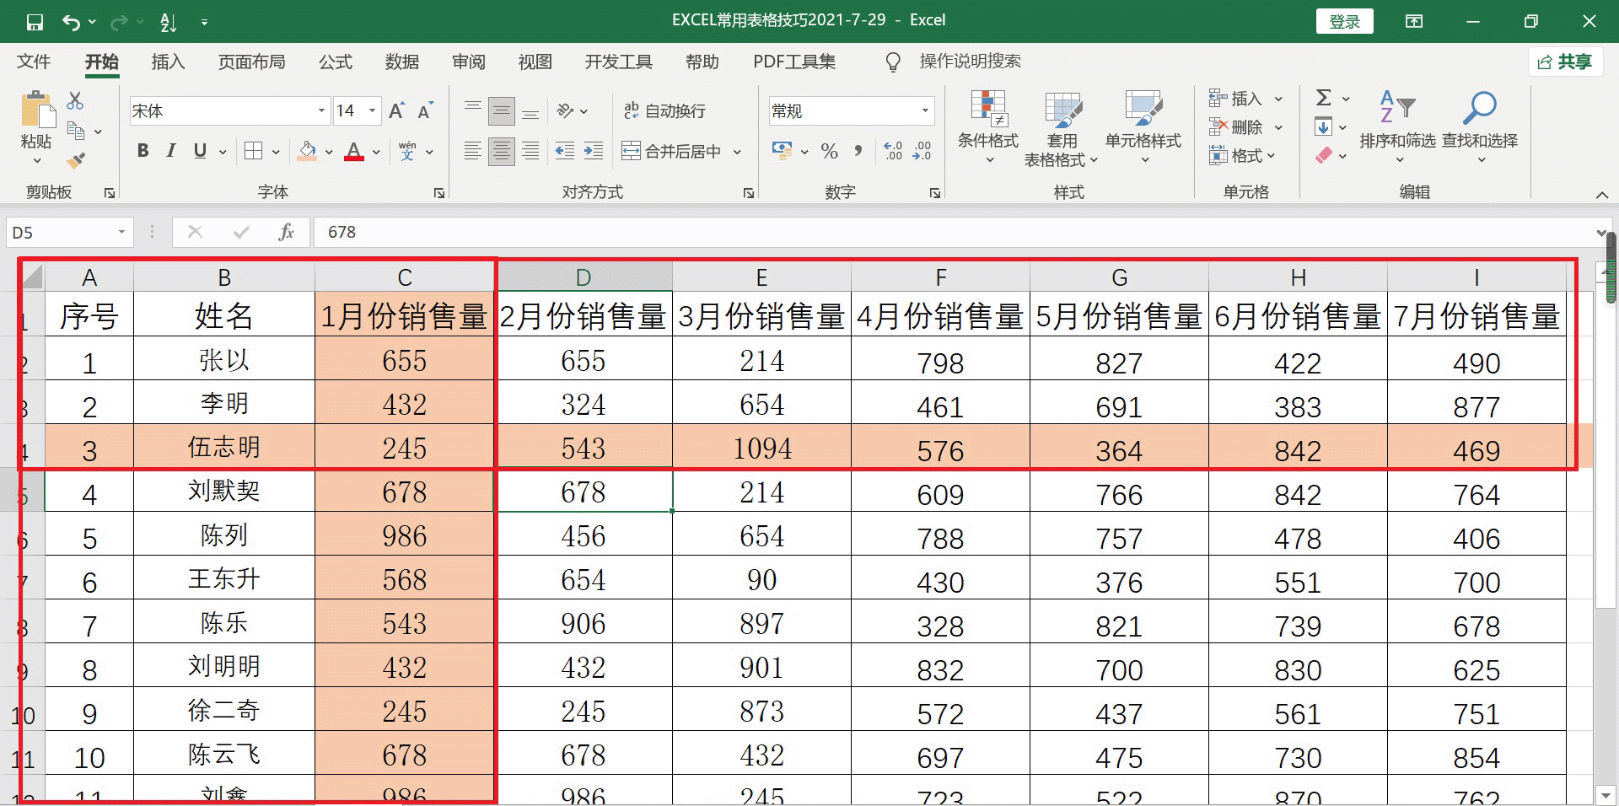Open the font size dropdown showing 14
Viewport: 1619px width, 806px height.
pos(372,110)
